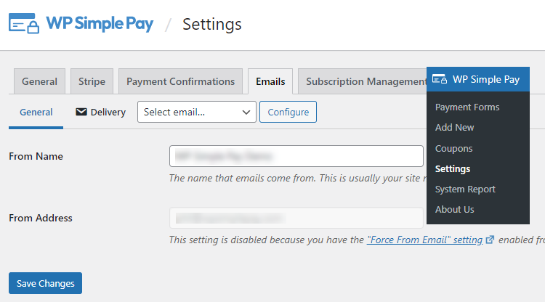545x302 pixels.
Task: Click the WP Simple Pay logo icon
Action: click(x=24, y=24)
